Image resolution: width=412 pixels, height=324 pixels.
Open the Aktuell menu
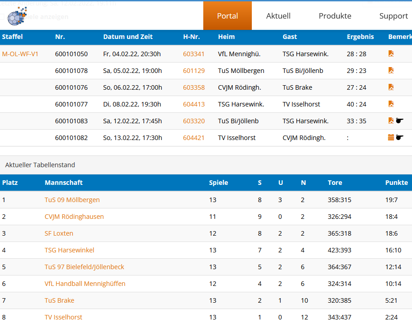tap(278, 16)
